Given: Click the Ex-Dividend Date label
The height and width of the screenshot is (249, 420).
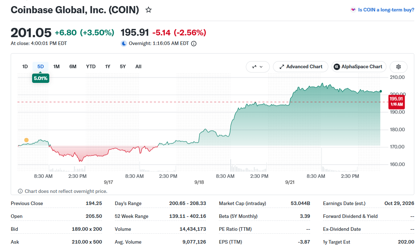Looking at the screenshot, I should tap(342, 229).
